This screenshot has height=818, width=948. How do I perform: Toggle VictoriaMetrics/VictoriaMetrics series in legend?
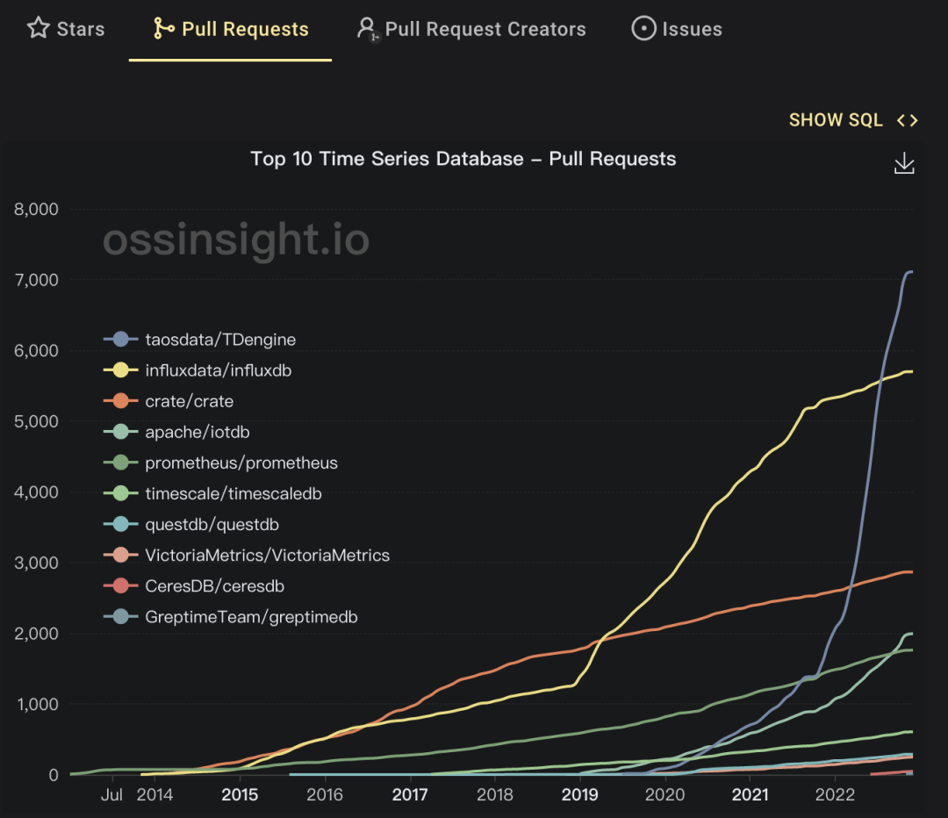[247, 555]
